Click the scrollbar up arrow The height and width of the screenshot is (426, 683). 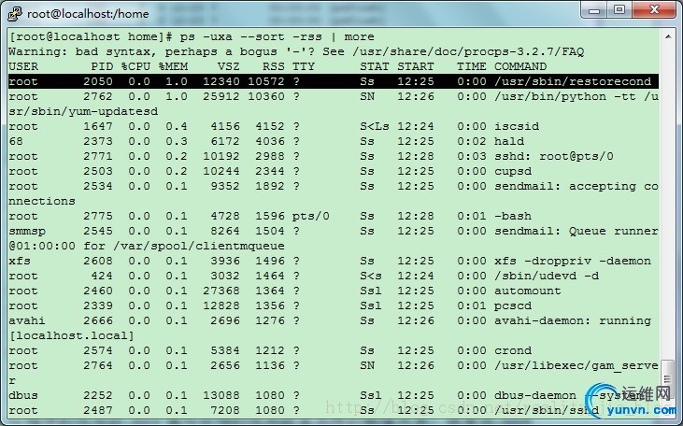coord(668,36)
